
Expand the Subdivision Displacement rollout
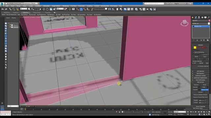pos(200,78)
